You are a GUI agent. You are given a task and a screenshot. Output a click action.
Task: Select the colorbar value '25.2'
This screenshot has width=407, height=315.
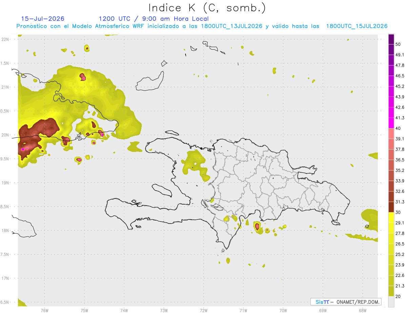tap(400, 254)
